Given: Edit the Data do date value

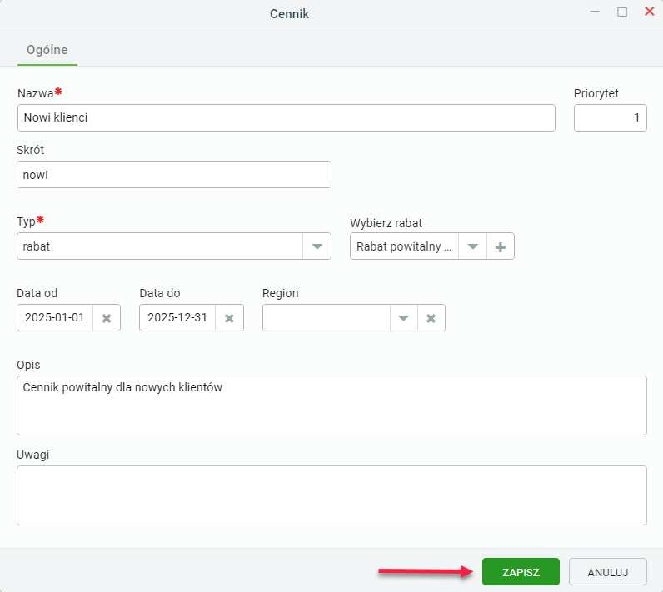Looking at the screenshot, I should pyautogui.click(x=177, y=318).
